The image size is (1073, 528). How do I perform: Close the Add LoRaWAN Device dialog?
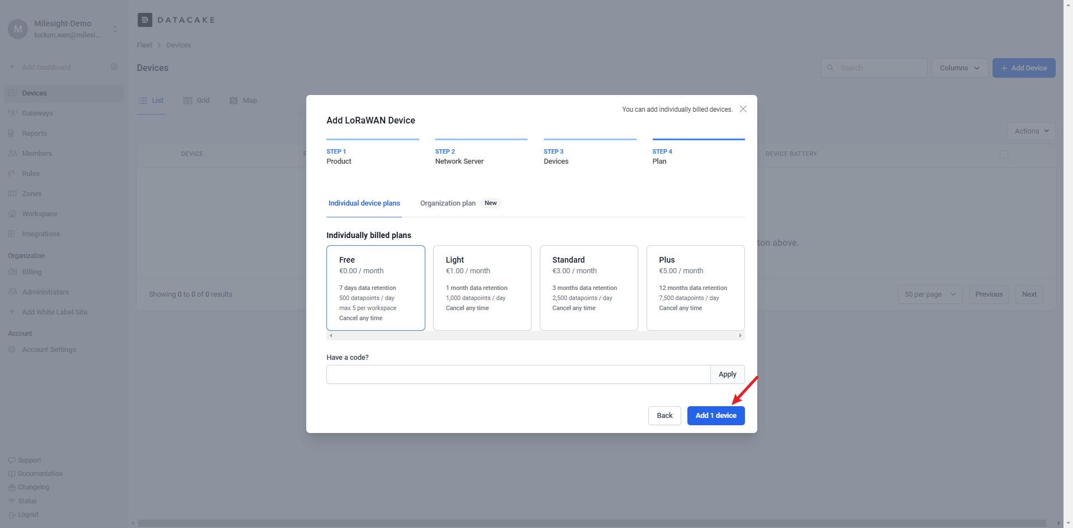pos(743,109)
